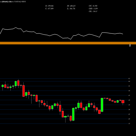Click the 25 price axis label

[x=129, y=114]
